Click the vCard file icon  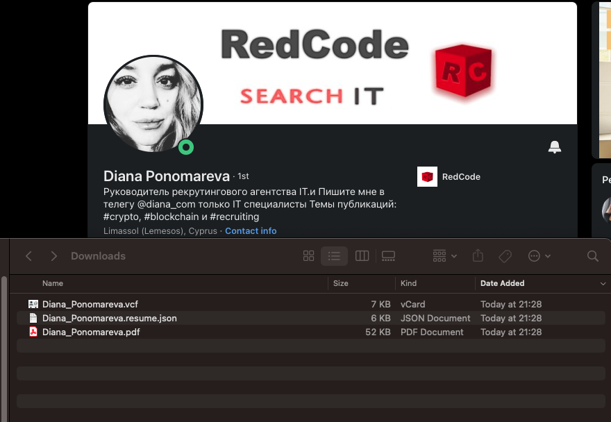point(33,304)
